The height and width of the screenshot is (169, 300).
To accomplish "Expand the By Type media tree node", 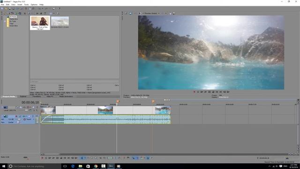I will tap(5, 21).
